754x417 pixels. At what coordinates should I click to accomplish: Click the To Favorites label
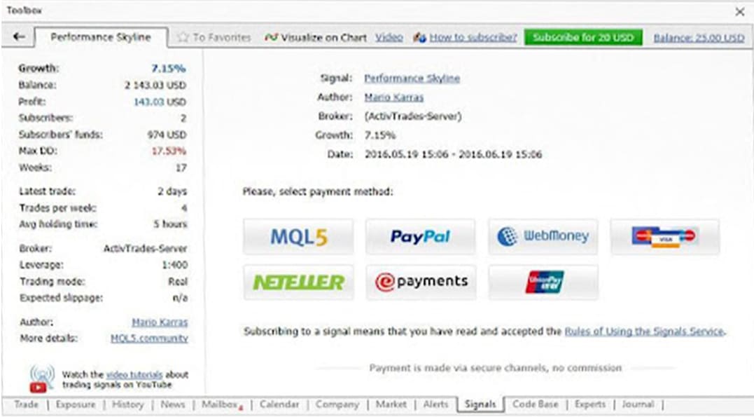222,37
